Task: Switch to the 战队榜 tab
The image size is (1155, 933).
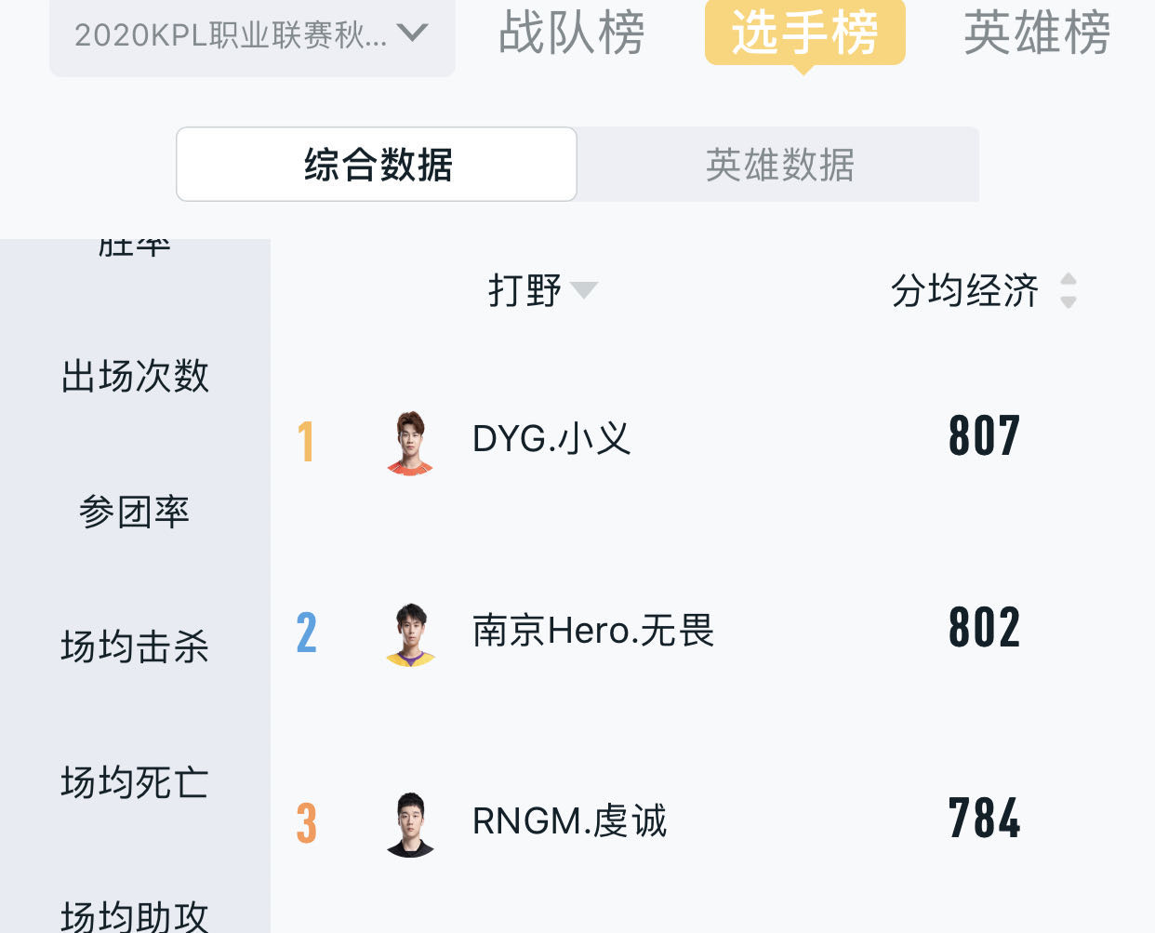Action: (571, 35)
